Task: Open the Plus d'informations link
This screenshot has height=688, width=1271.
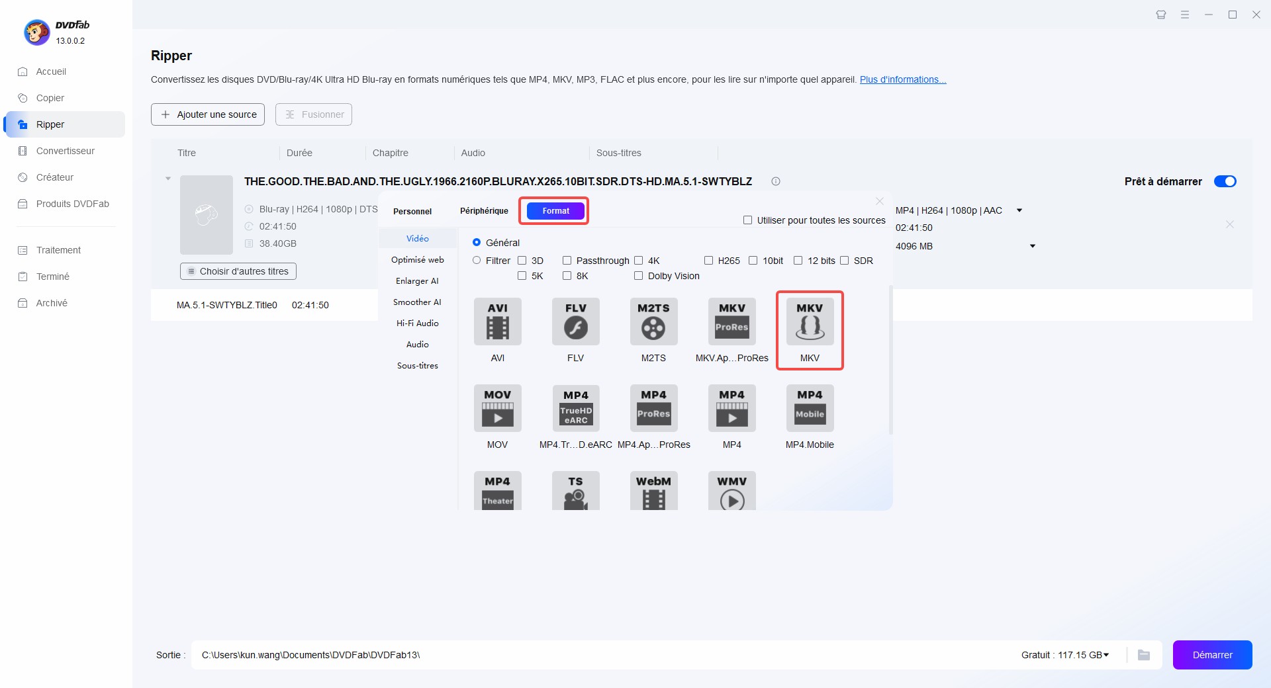Action: click(x=903, y=79)
